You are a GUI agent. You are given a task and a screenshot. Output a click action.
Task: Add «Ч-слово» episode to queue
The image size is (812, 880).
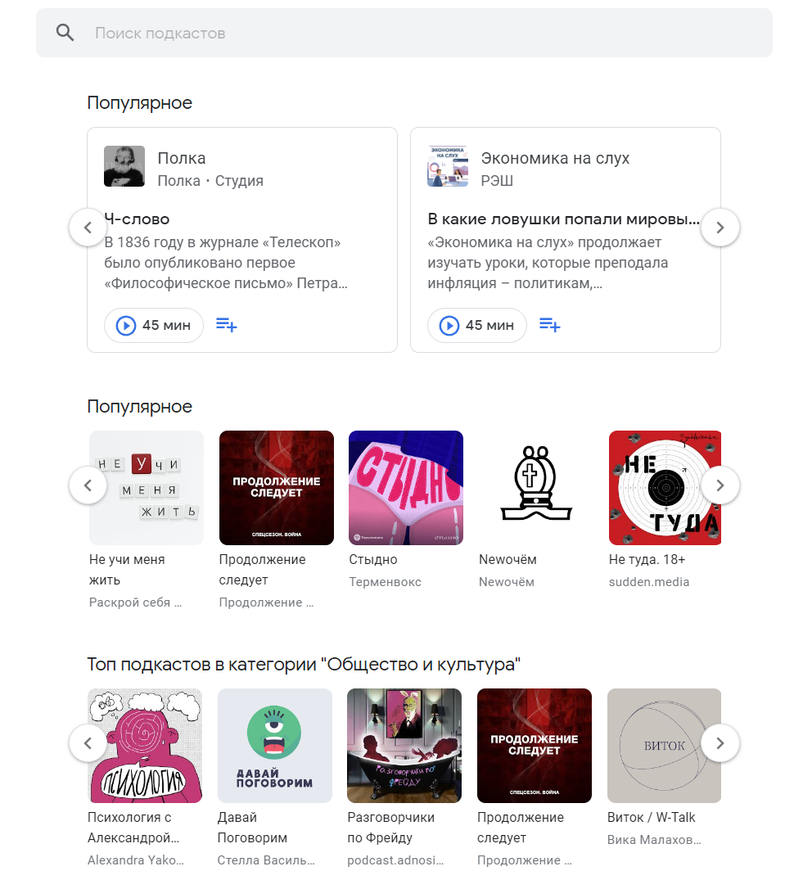tap(227, 326)
